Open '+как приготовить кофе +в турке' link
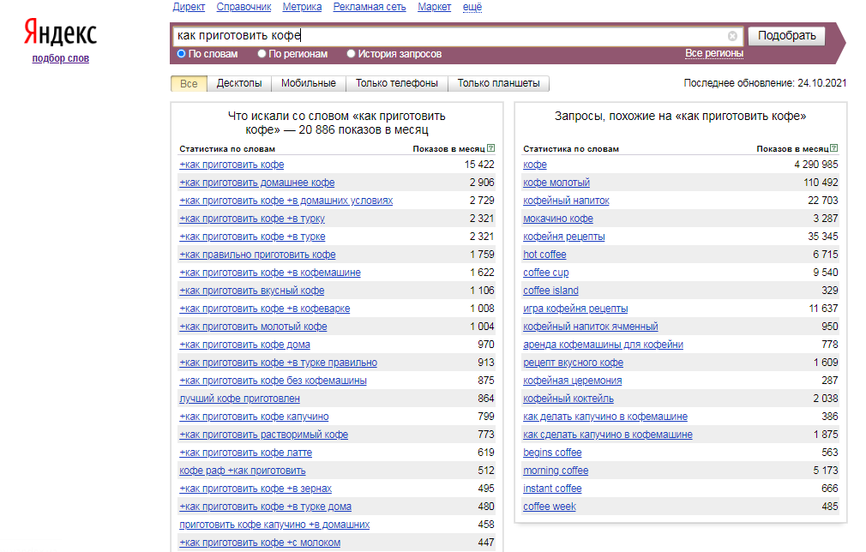866x552 pixels. coord(252,237)
